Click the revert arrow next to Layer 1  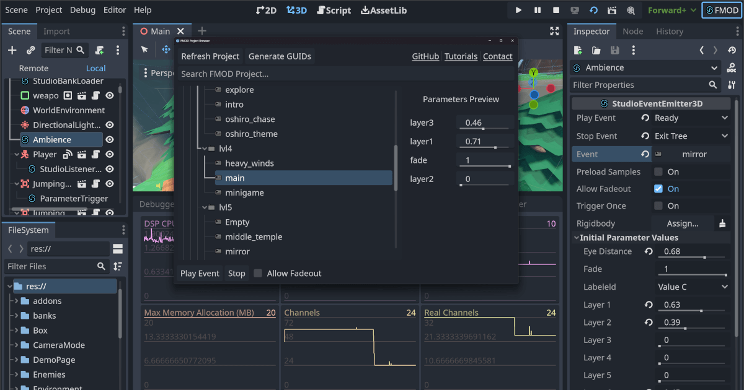pos(649,305)
